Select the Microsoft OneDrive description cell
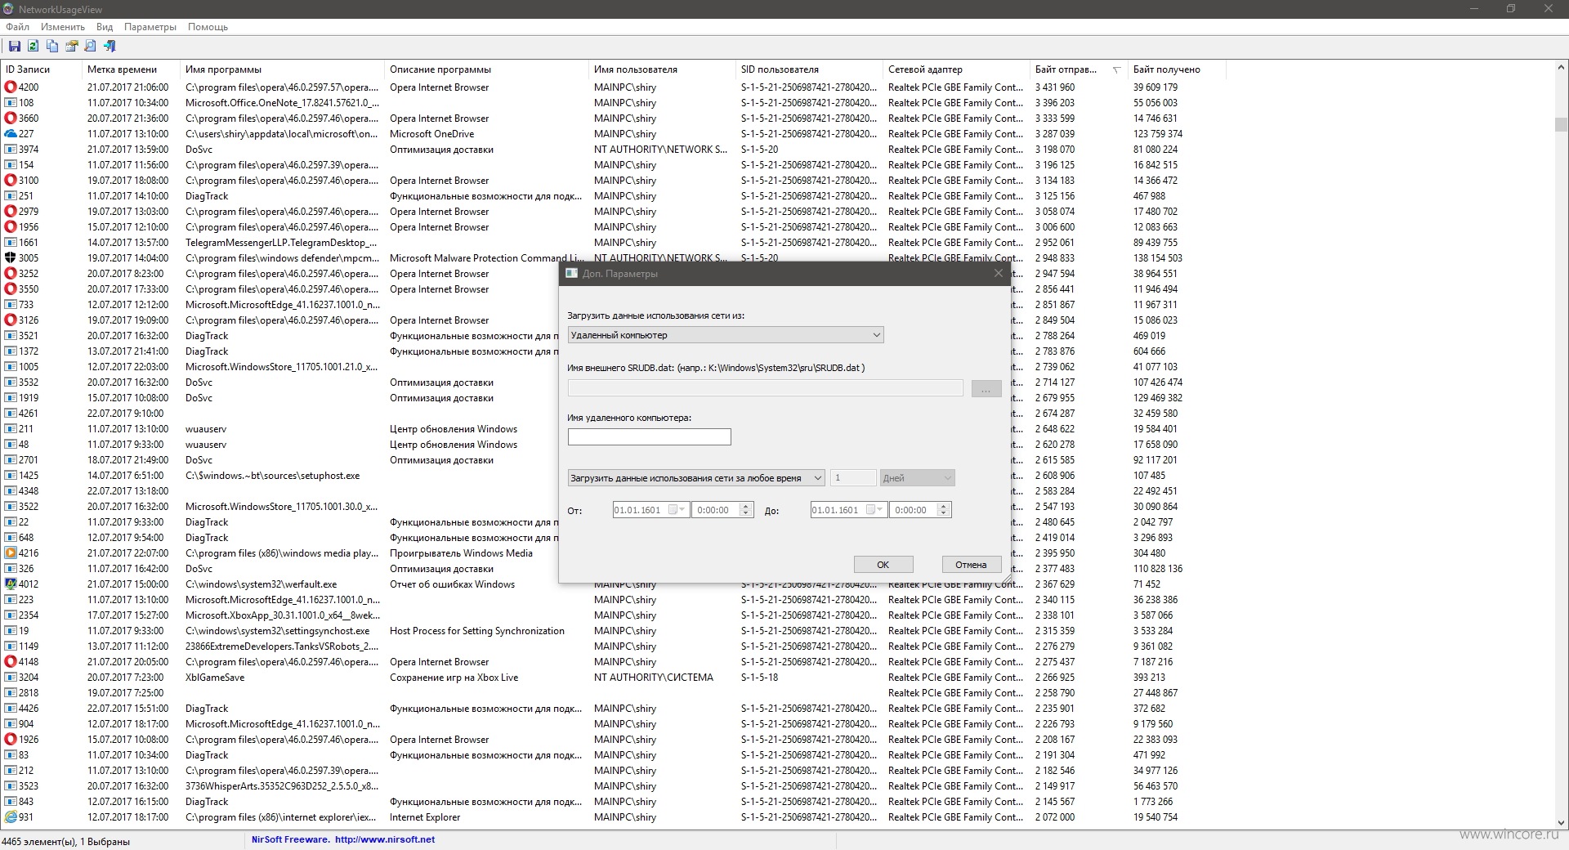The height and width of the screenshot is (850, 1569). pyautogui.click(x=432, y=133)
